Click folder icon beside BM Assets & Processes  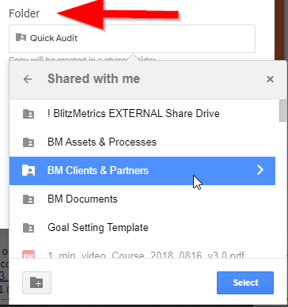(x=28, y=142)
